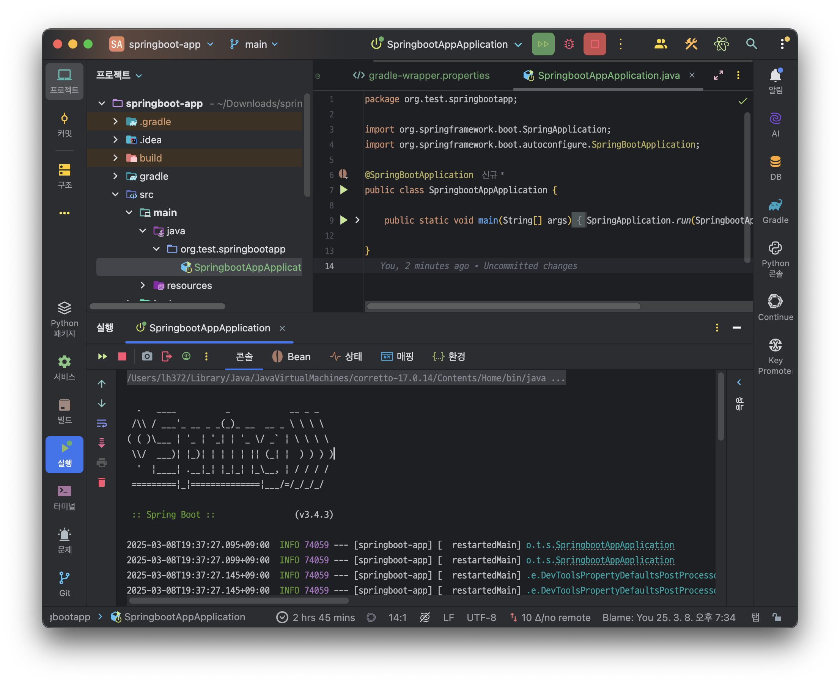The image size is (840, 684).
Task: Toggle soft-wrap in the run console
Action: point(102,424)
